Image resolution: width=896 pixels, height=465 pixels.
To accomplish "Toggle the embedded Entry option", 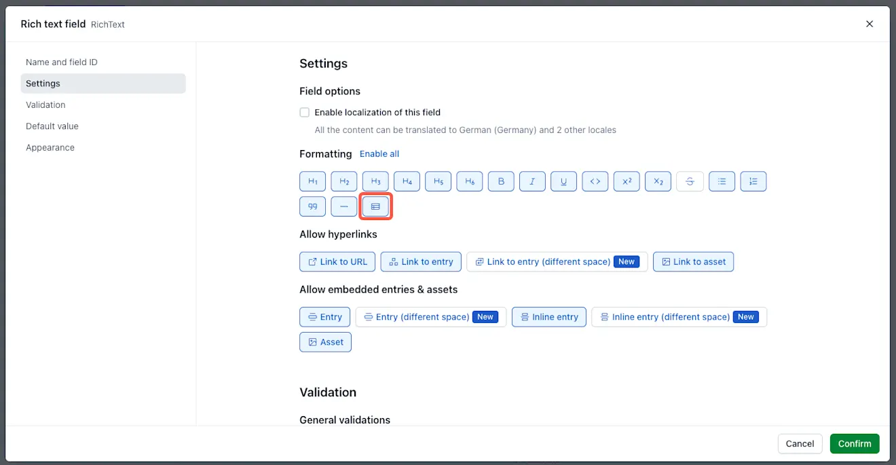I will tap(325, 317).
